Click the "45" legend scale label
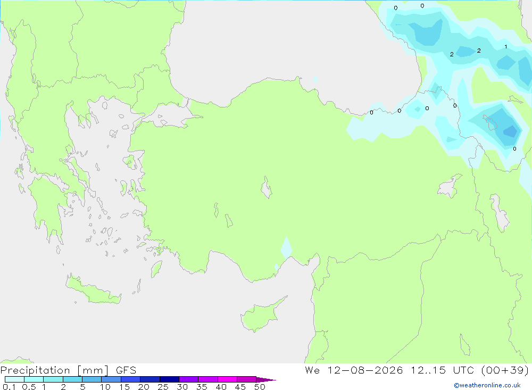532x390 pixels. tap(240, 387)
